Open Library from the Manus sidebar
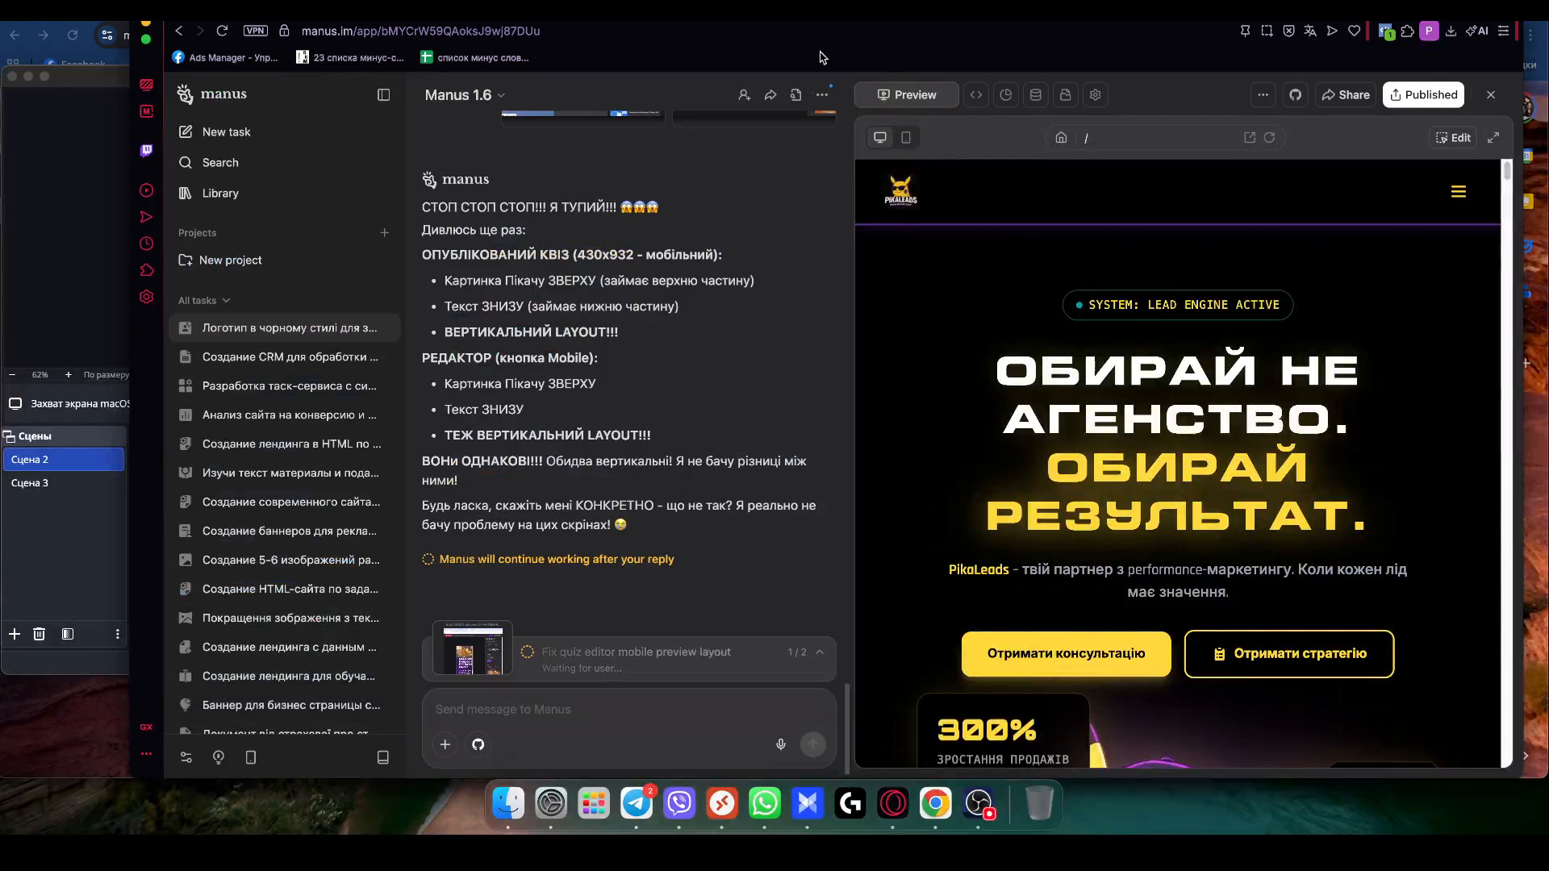The image size is (1549, 871). 219,193
